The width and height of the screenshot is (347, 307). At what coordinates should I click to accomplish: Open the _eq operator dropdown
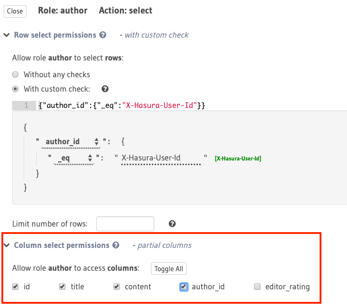tap(75, 158)
